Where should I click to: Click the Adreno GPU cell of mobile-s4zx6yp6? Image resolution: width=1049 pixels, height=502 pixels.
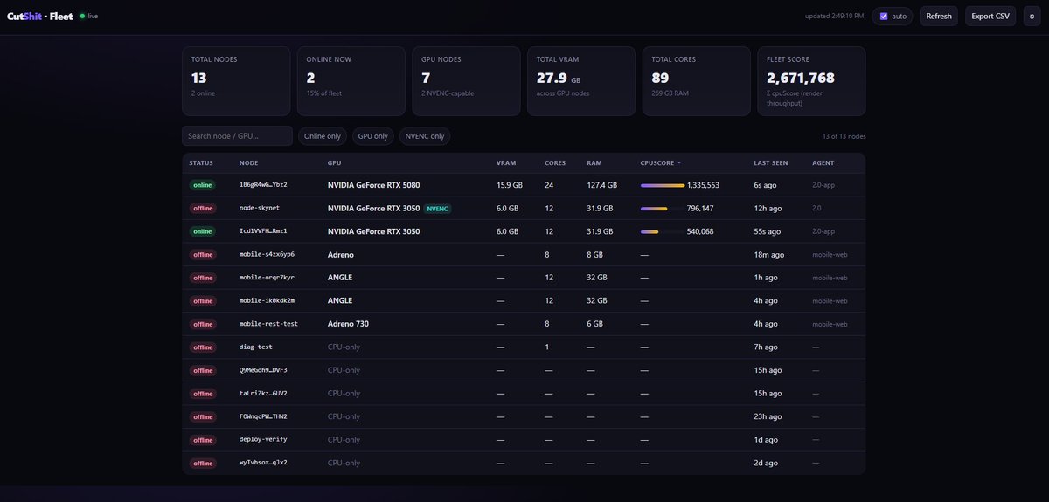tap(341, 255)
